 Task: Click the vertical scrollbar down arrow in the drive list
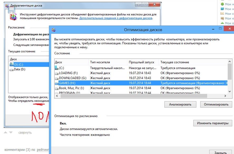[x=229, y=91]
